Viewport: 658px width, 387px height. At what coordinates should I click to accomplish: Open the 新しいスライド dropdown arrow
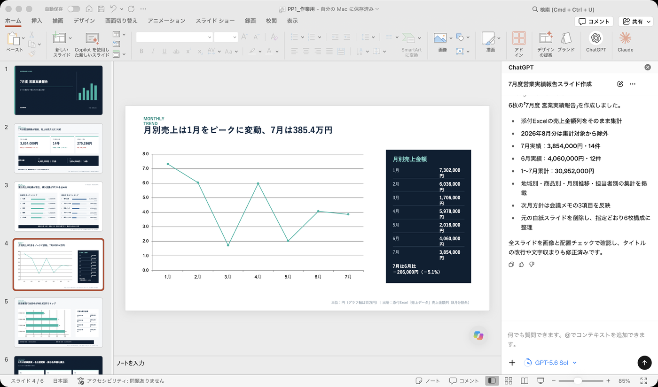click(70, 38)
